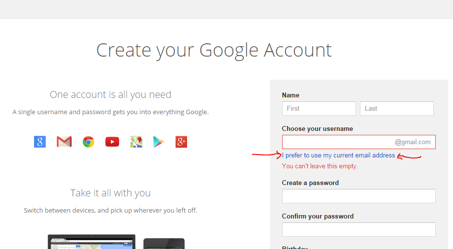The height and width of the screenshot is (249, 453).
Task: Click the red YouTube icon
Action: point(112,142)
